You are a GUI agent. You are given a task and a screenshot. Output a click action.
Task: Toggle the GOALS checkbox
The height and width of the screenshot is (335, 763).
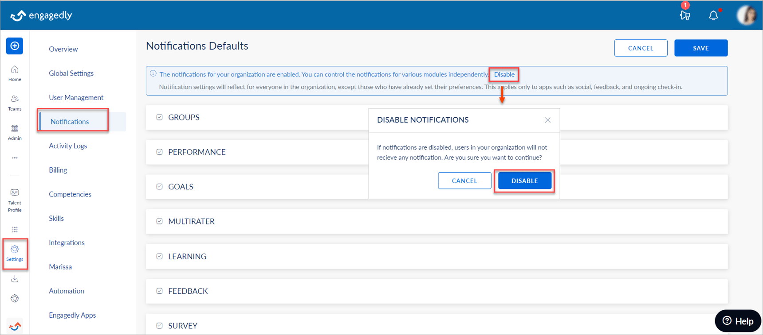tap(159, 186)
